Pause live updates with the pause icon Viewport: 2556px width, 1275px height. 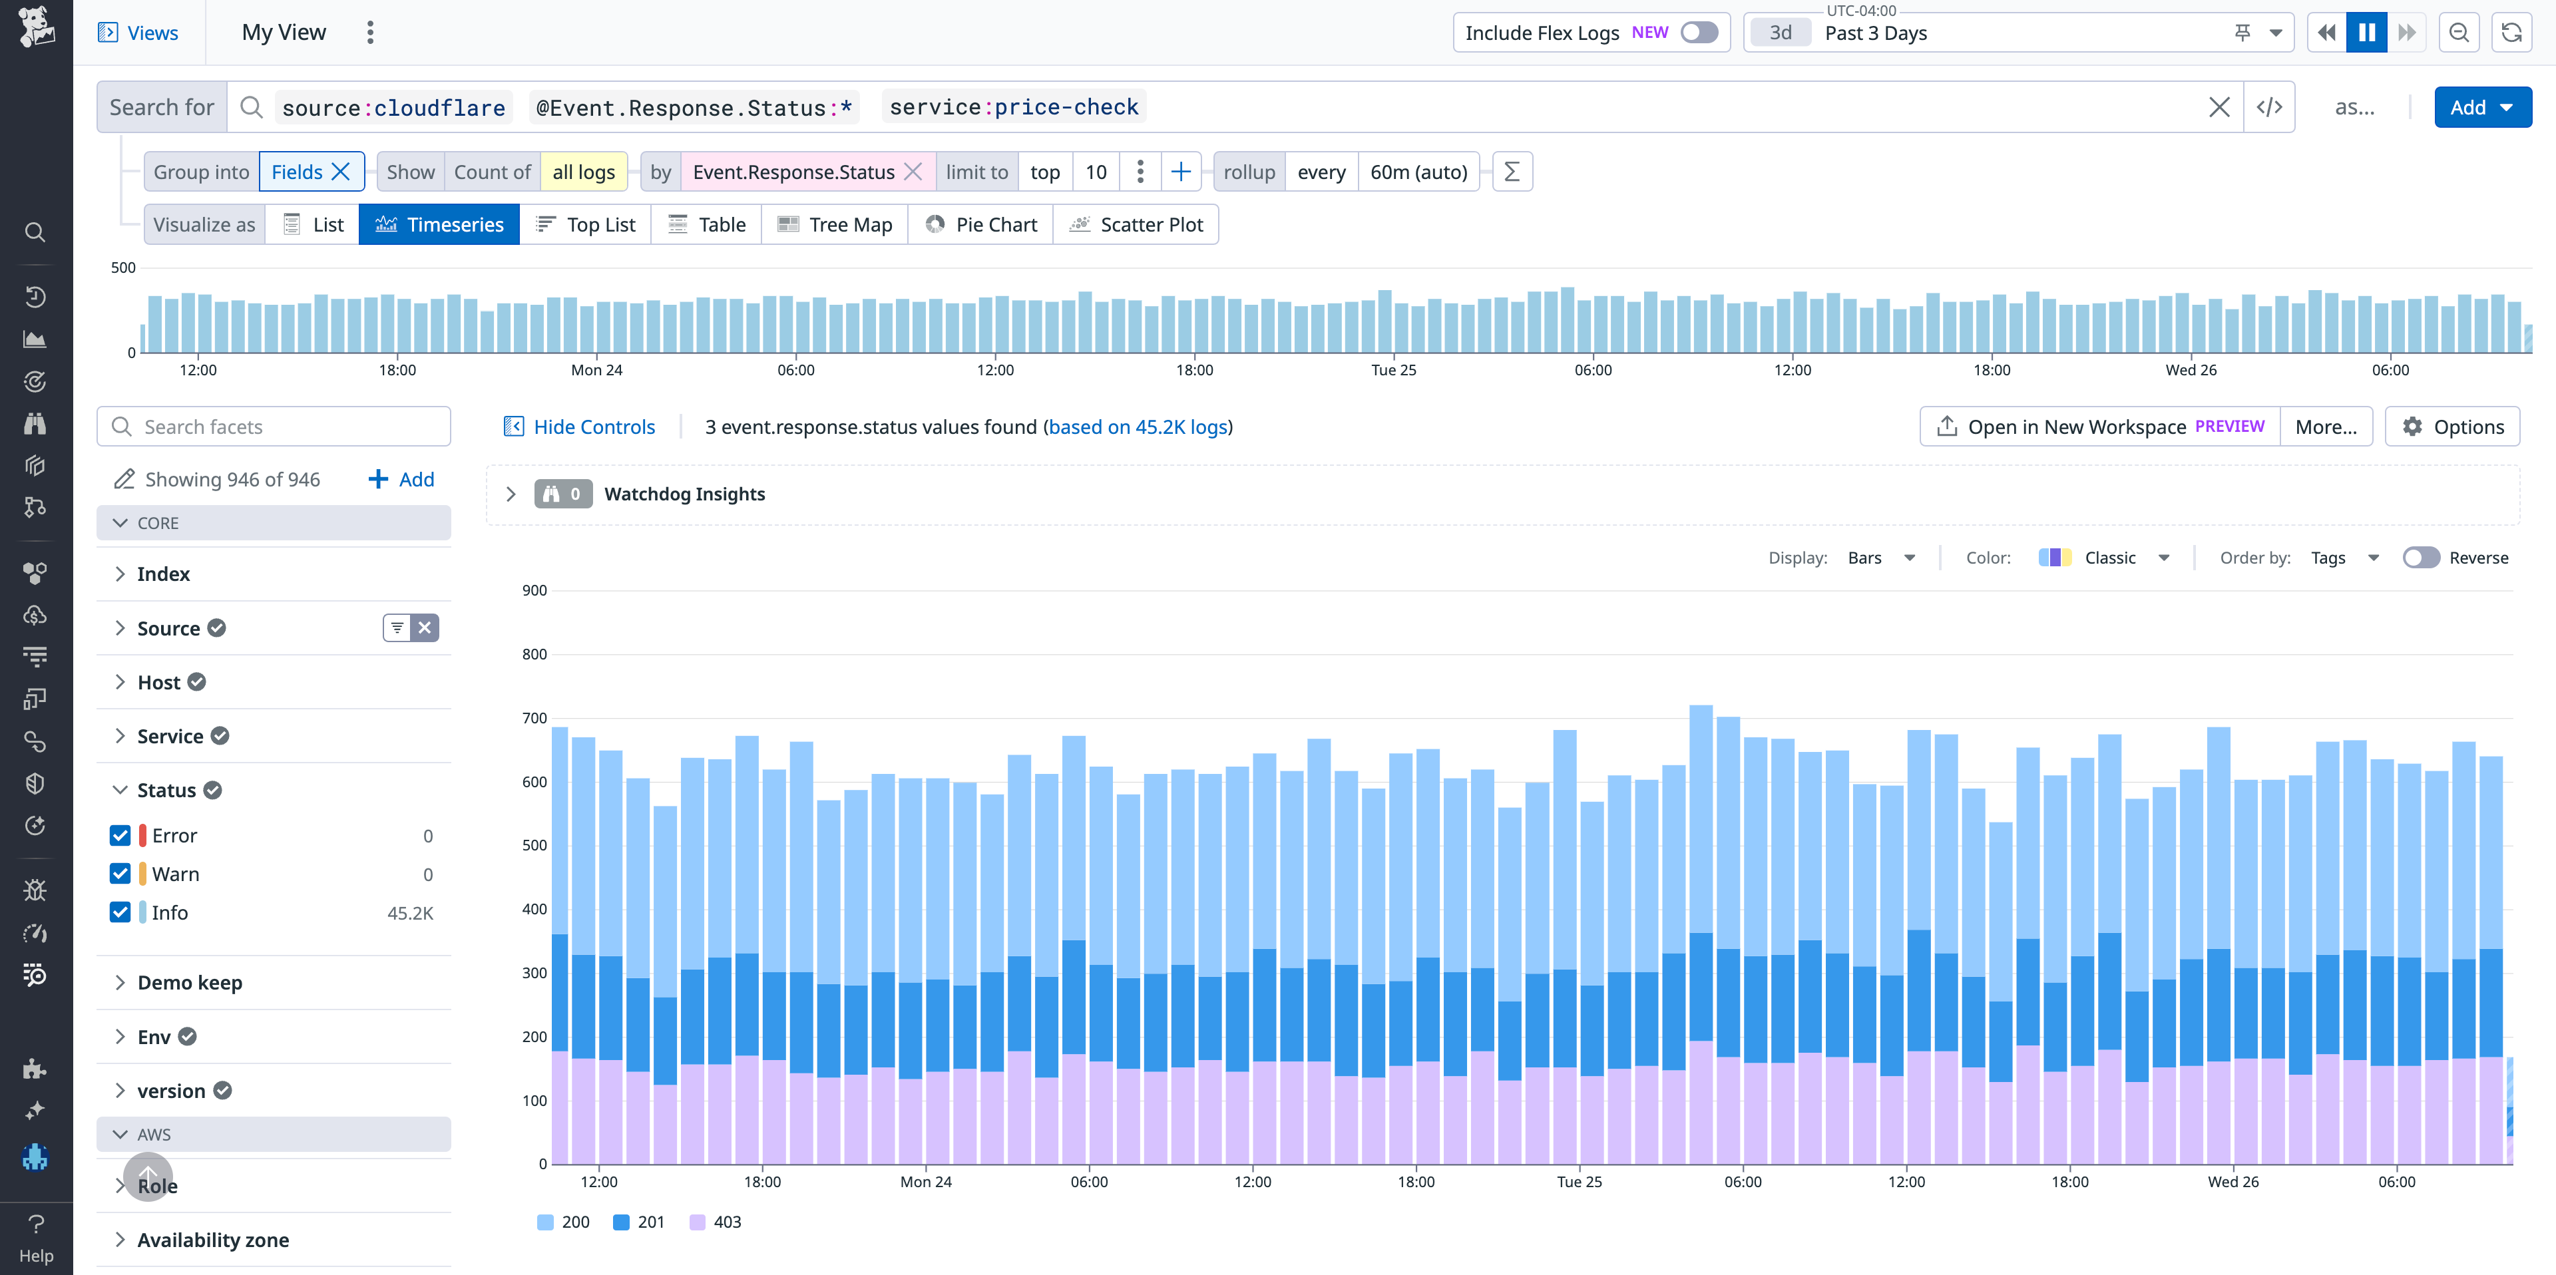pos(2366,32)
